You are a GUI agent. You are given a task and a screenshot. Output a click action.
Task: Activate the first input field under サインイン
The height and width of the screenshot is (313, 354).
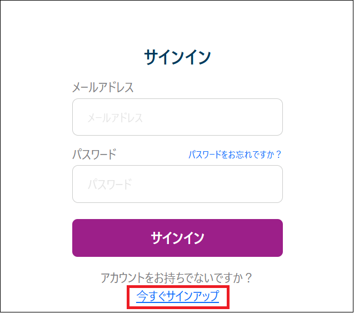click(177, 117)
